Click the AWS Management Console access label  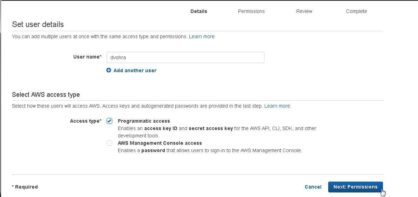coord(160,143)
